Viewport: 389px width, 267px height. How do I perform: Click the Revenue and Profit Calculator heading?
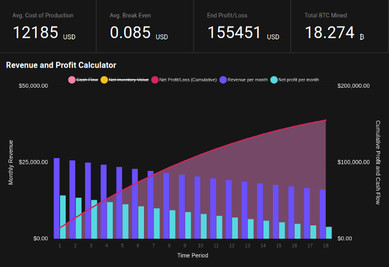[x=61, y=65]
